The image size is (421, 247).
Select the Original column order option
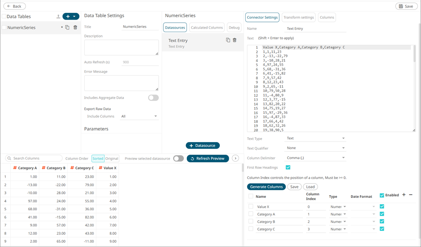point(111,159)
